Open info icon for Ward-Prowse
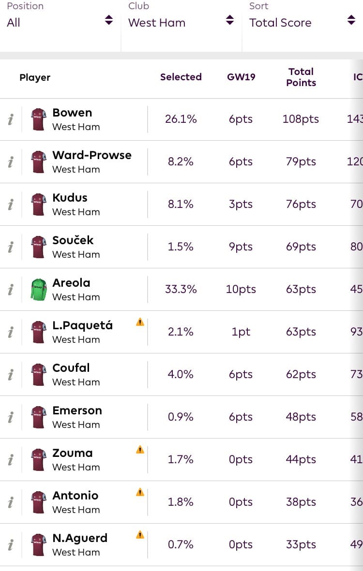The image size is (363, 571). coord(11,162)
